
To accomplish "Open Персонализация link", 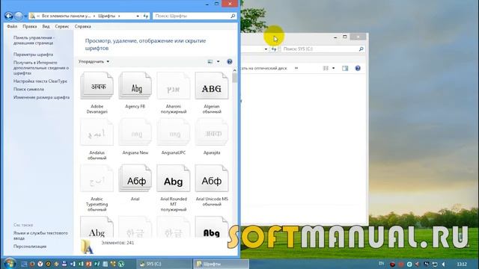I will pos(30,246).
